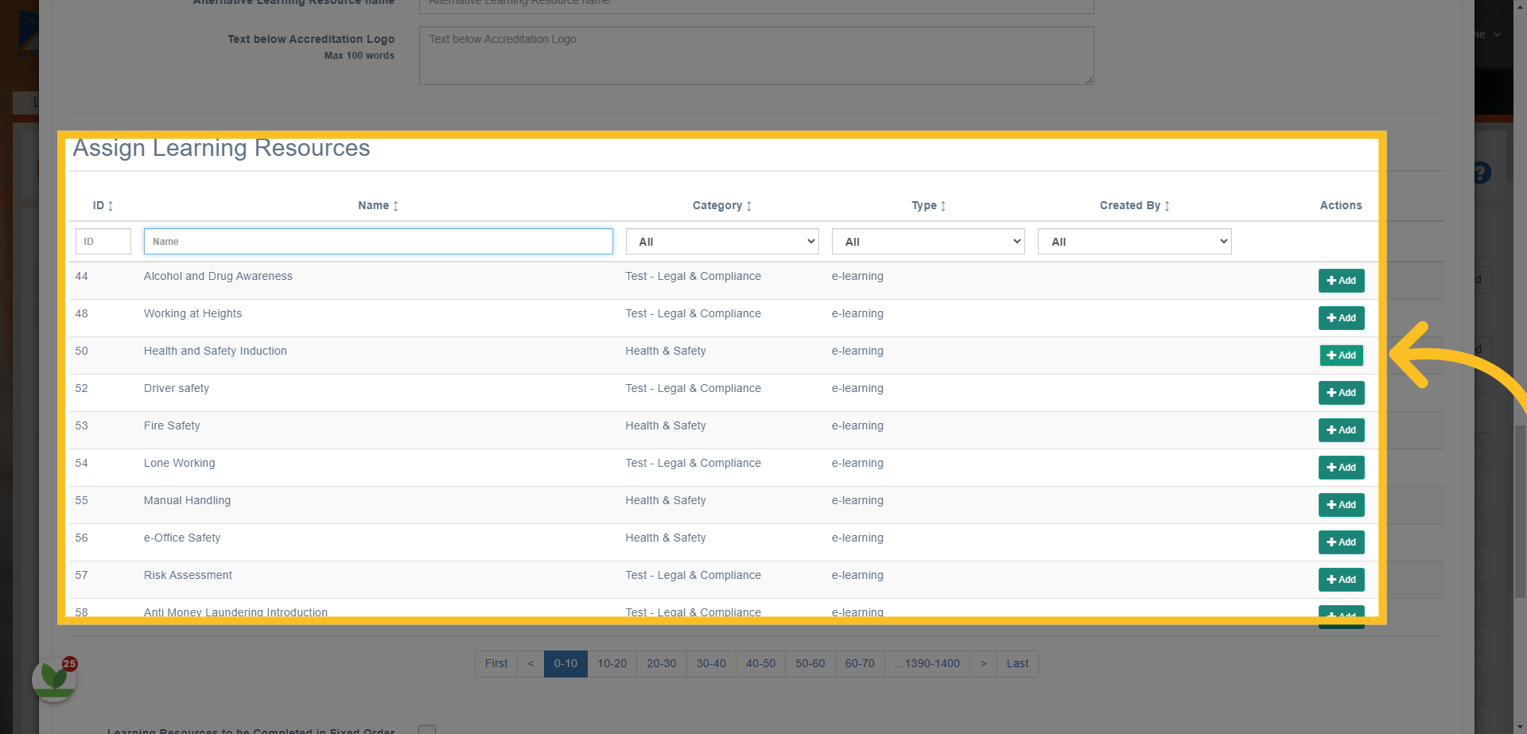Open the Category filter dropdown
Image resolution: width=1527 pixels, height=734 pixels.
pyautogui.click(x=722, y=242)
